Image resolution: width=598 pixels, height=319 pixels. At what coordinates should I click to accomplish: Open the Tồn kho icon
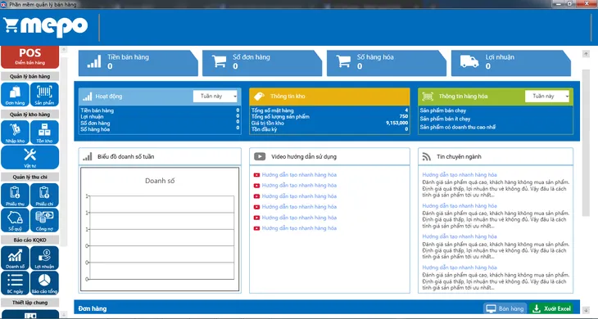click(x=44, y=133)
